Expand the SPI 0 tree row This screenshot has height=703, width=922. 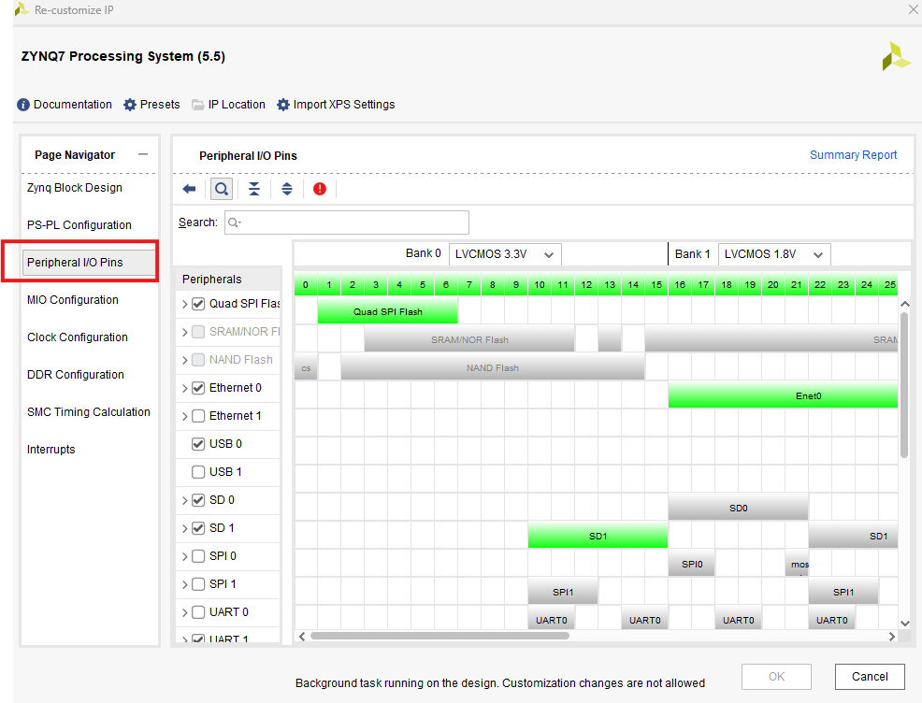184,556
